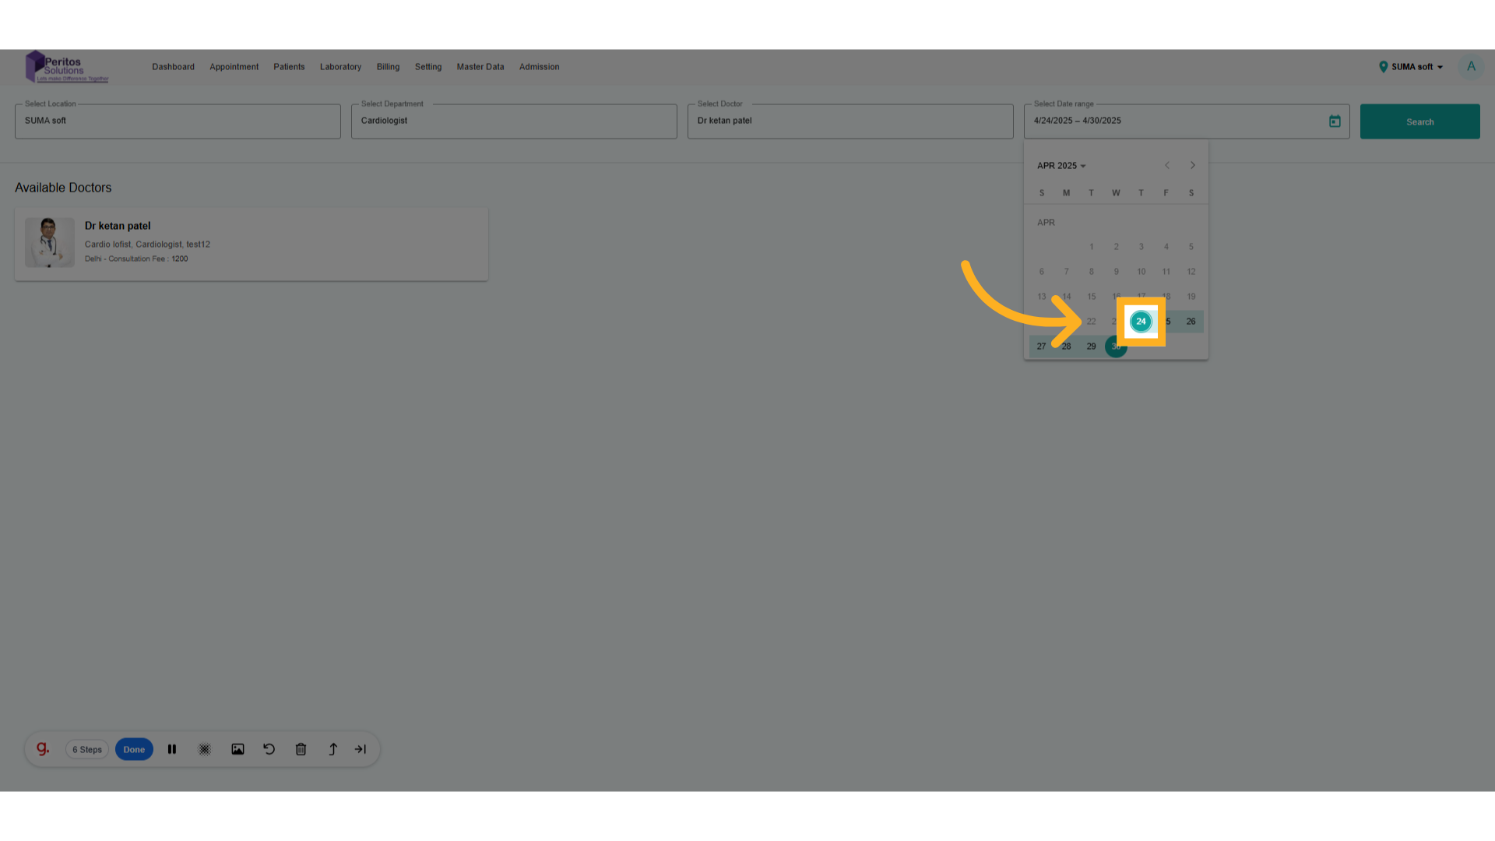Click the image insert icon in the toolbar
This screenshot has width=1495, height=841.
(237, 749)
